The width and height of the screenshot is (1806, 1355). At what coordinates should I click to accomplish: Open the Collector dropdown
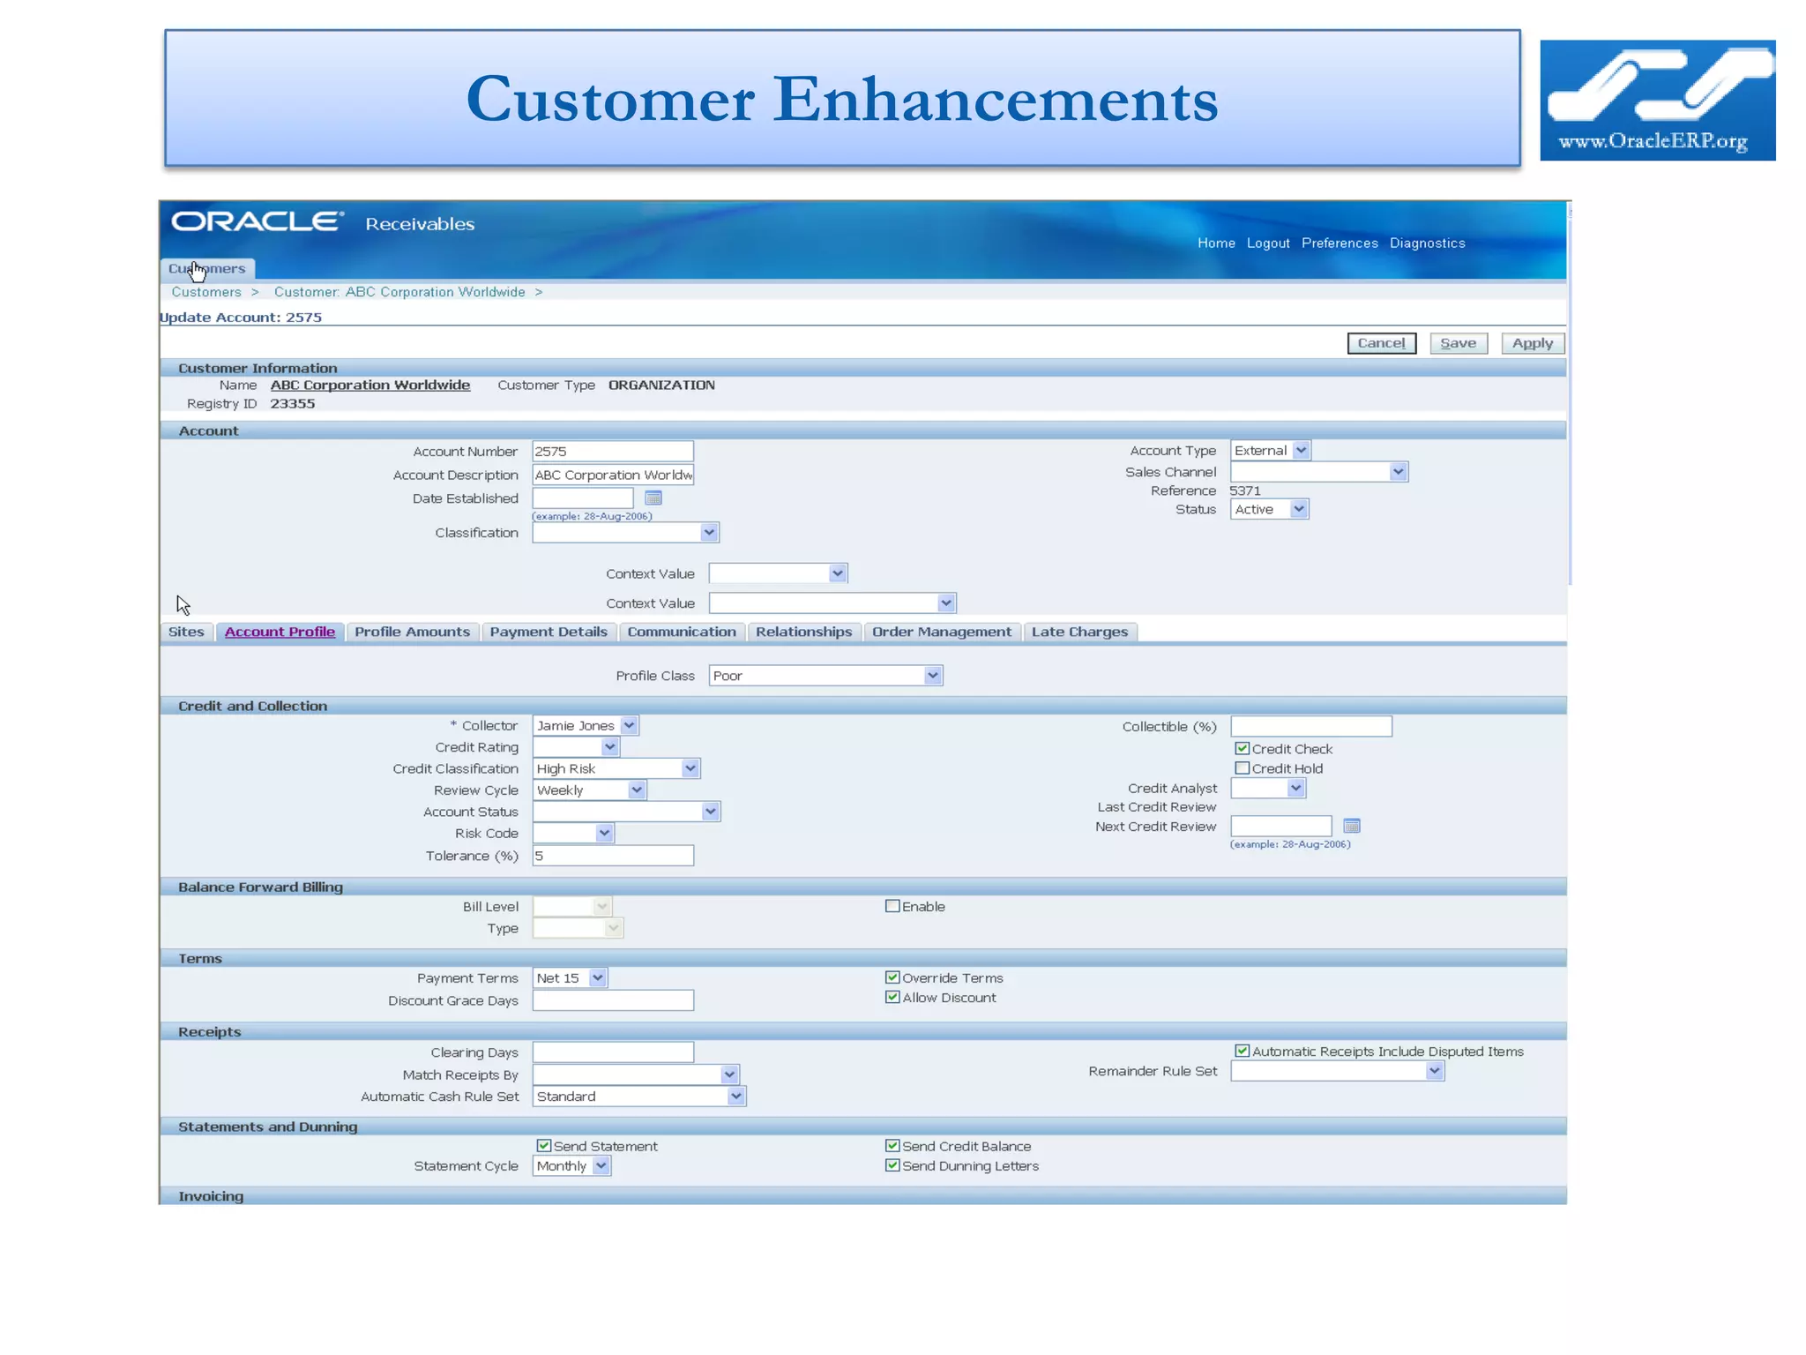point(586,726)
